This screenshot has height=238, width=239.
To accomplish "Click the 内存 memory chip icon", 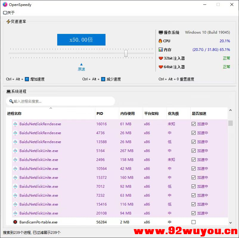I will 161,49.
